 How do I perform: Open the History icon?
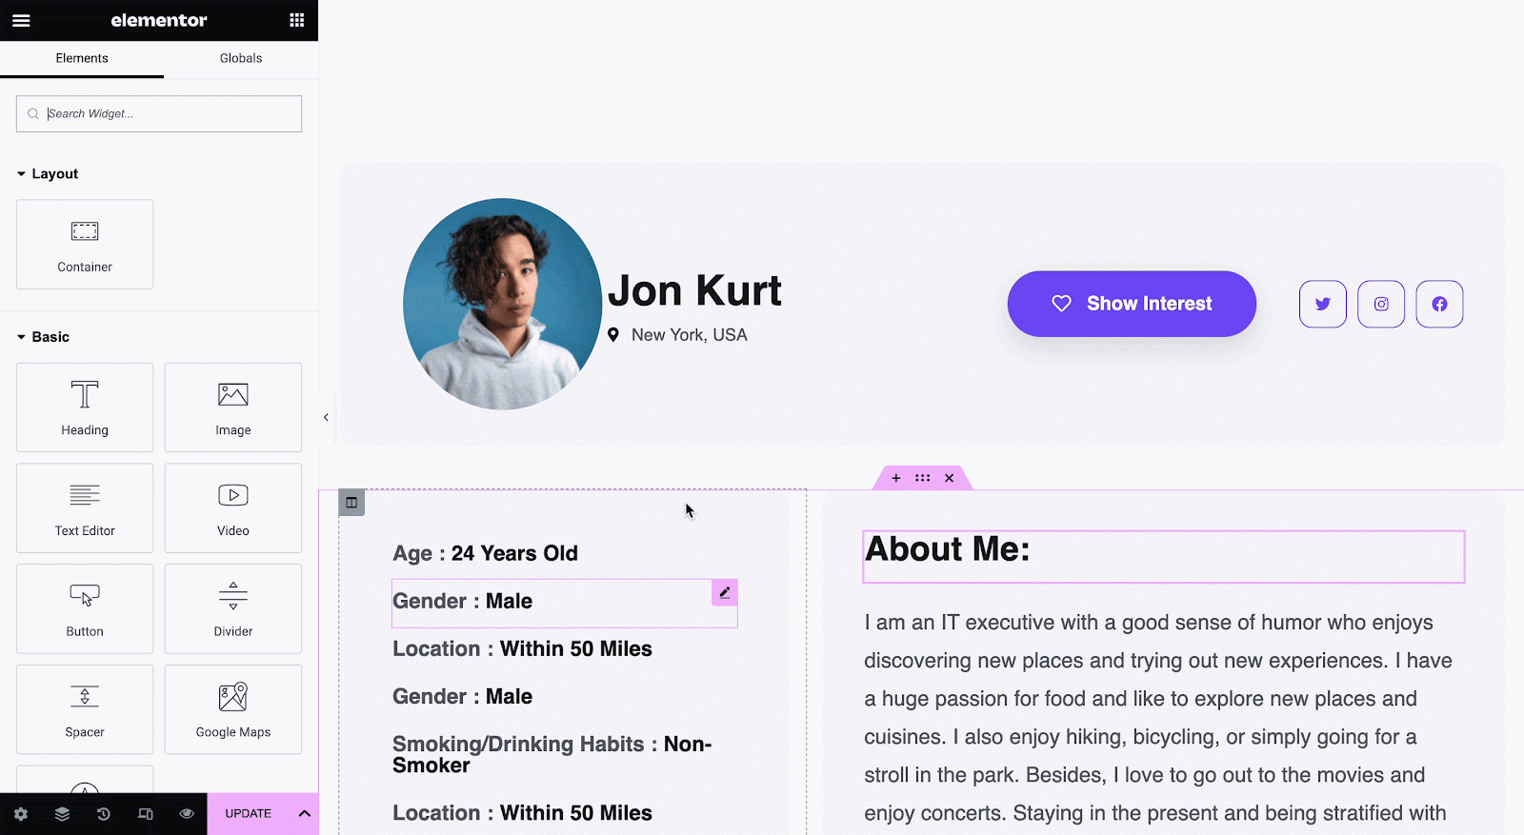[x=104, y=814]
